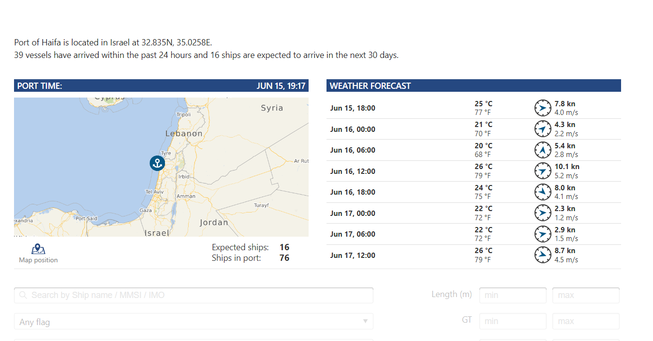Image resolution: width=653 pixels, height=341 pixels.
Task: Click the wind compass for Jun 16, 00:00
Action: click(543, 129)
